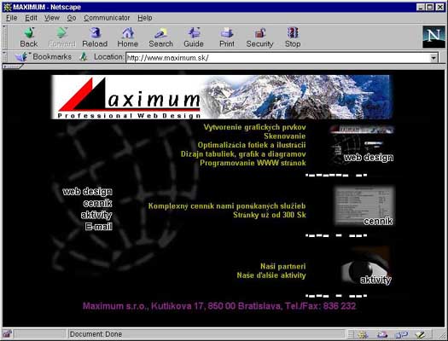Close the Netscape window
This screenshot has height=341, width=448.
(x=440, y=7)
